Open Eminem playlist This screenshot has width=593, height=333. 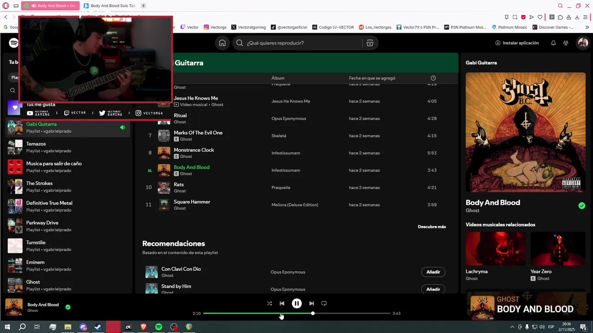(68, 265)
